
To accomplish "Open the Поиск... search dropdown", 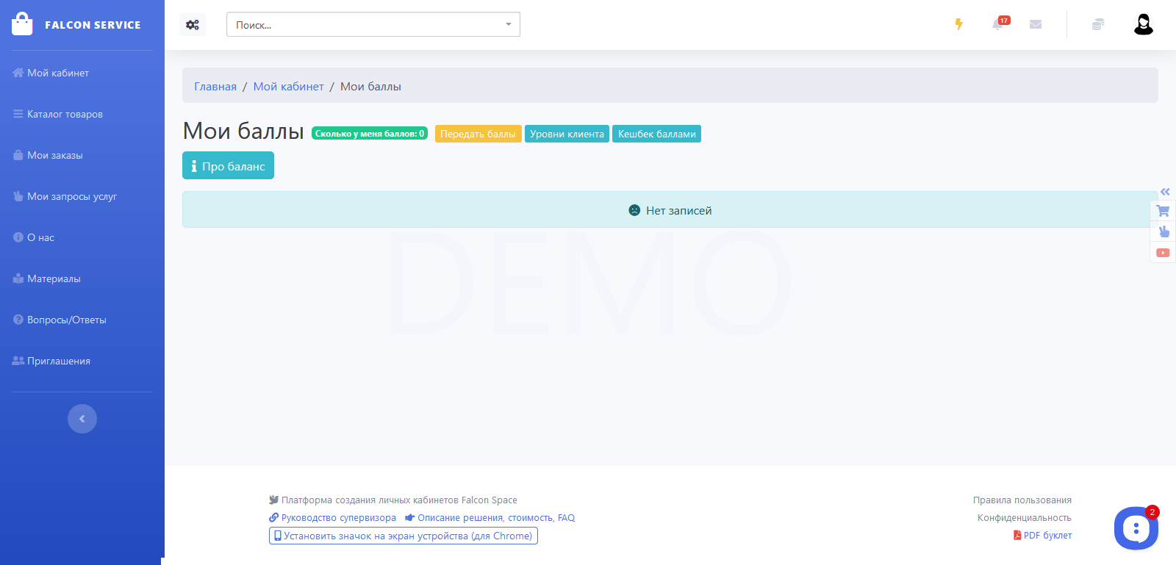I will [373, 25].
